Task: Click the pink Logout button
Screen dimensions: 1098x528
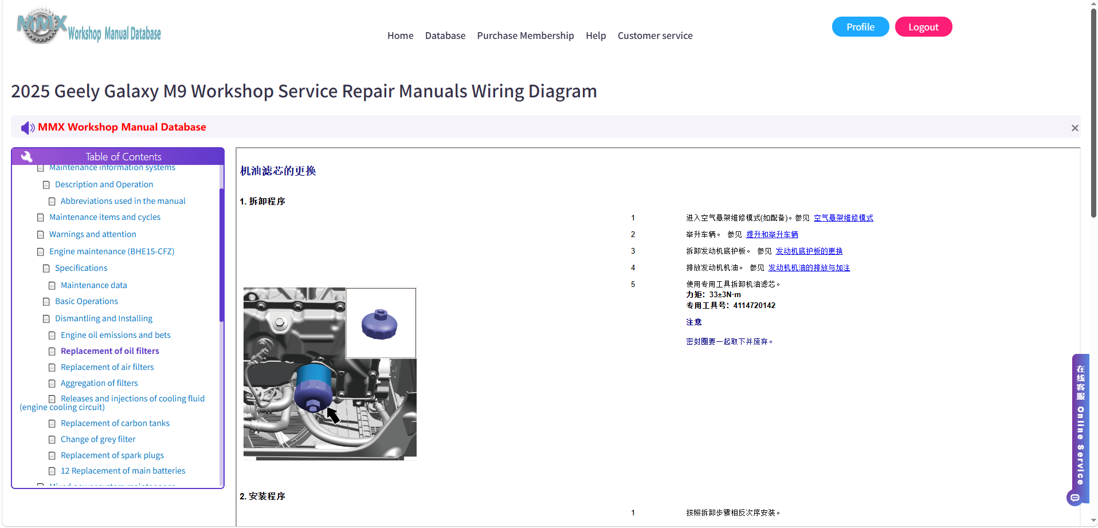Action: pyautogui.click(x=923, y=27)
